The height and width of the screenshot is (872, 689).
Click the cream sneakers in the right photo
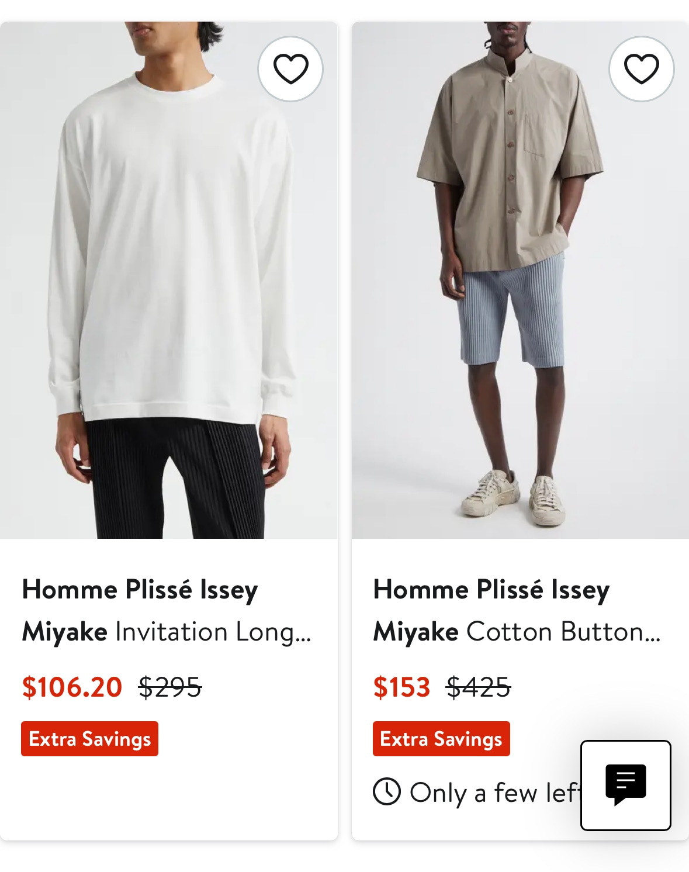[x=514, y=496]
